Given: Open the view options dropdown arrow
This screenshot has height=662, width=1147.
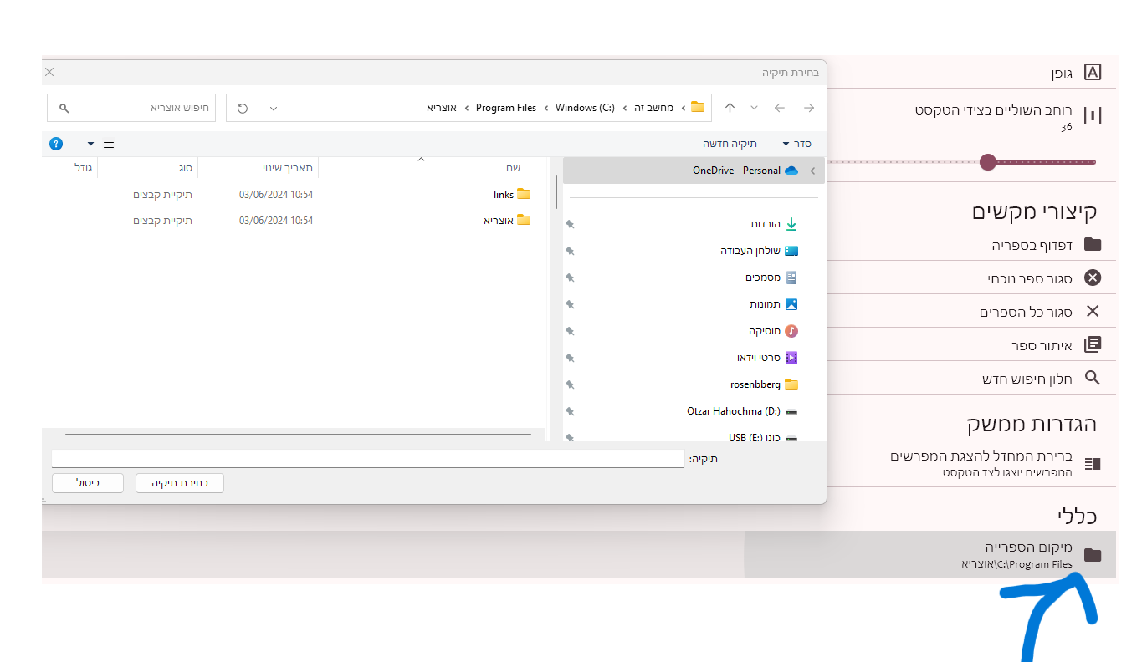Looking at the screenshot, I should click(x=90, y=144).
